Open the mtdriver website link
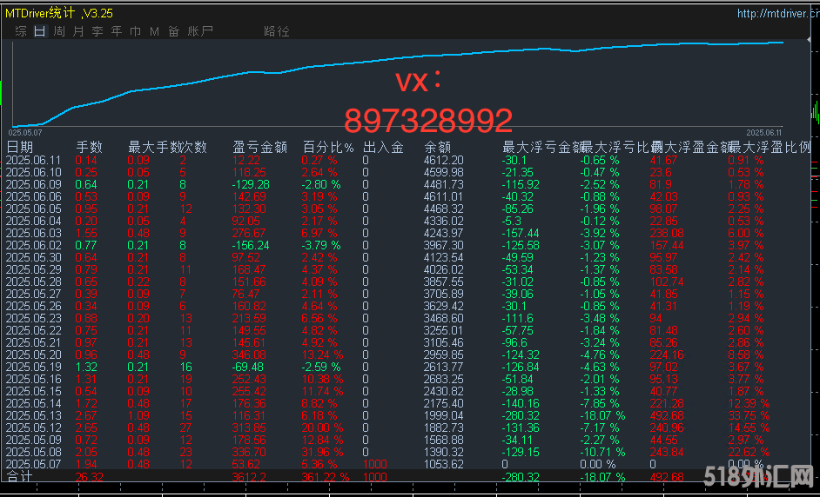 [775, 14]
